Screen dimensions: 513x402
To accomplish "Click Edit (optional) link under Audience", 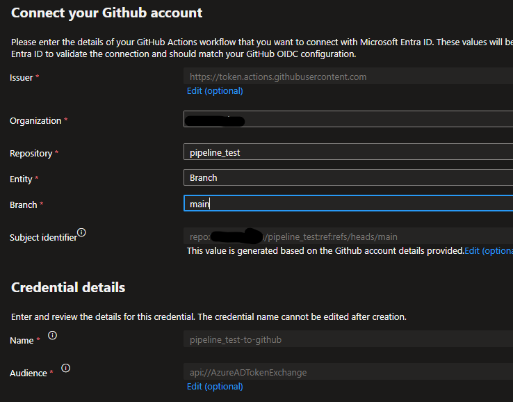I will (215, 386).
